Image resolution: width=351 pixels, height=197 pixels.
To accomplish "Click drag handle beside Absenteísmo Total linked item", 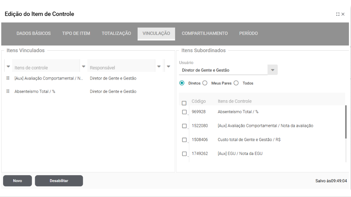I will (8, 91).
